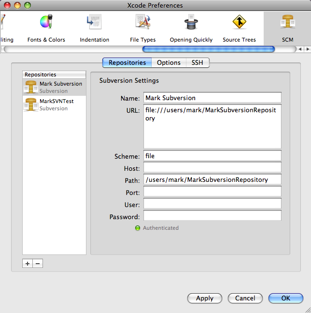Close the Xcode Preferences window
Screen dimensions: 311x313
7,5
